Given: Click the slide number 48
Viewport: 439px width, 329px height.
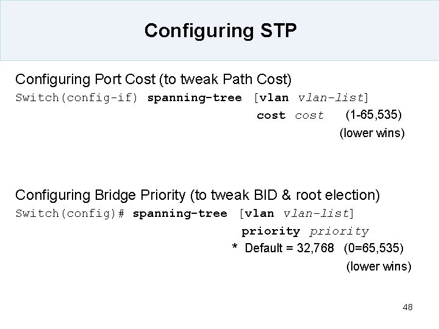Looking at the screenshot, I should (x=408, y=307).
